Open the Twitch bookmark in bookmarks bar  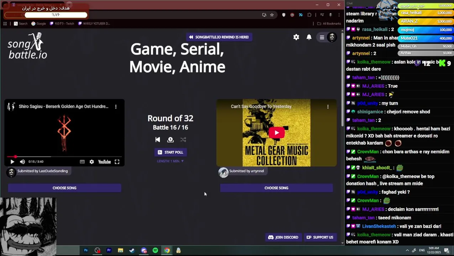point(62,23)
